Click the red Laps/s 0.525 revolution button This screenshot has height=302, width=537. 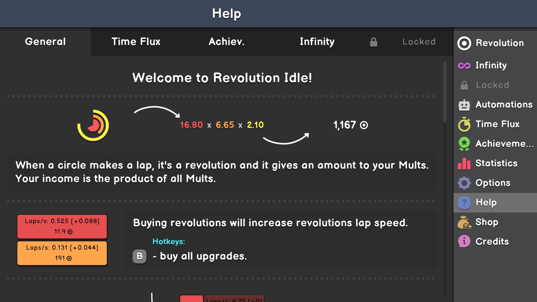click(62, 226)
